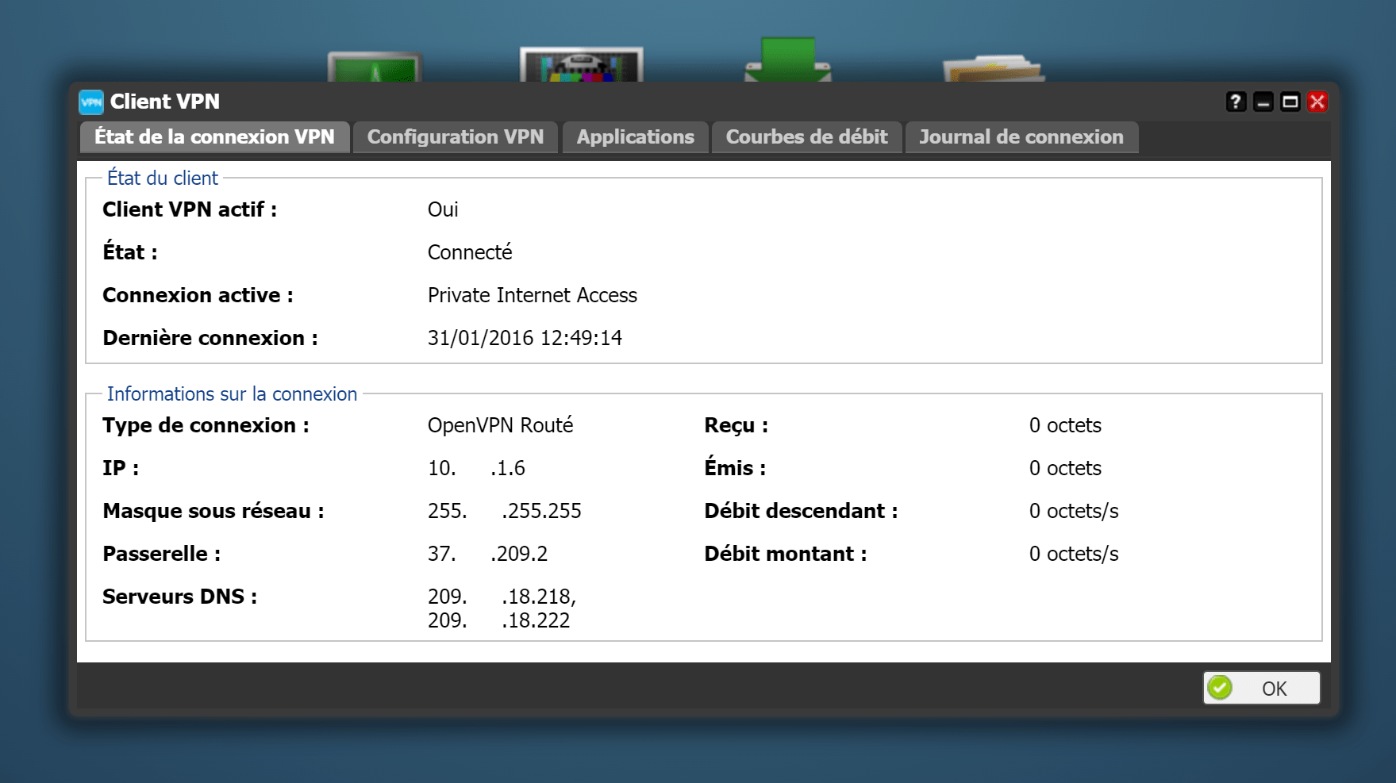View the Journal de connexion tab
Screen dimensions: 1396x783
point(1021,137)
